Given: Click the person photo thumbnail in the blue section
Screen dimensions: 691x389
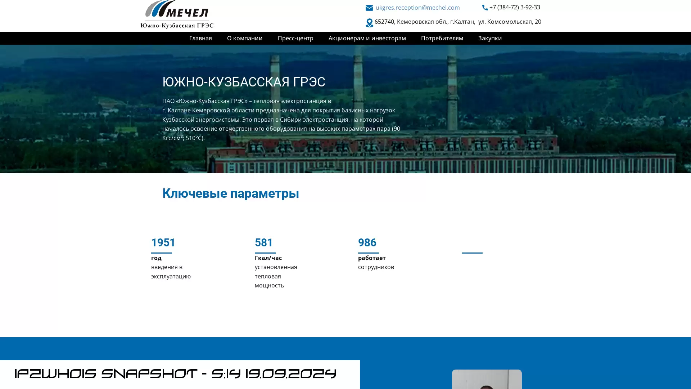Looking at the screenshot, I should (487, 379).
